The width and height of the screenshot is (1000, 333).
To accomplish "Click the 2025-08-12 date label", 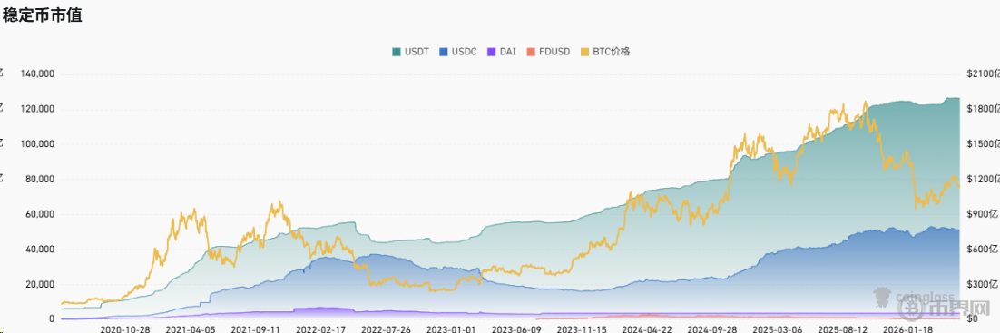I will click(x=841, y=329).
